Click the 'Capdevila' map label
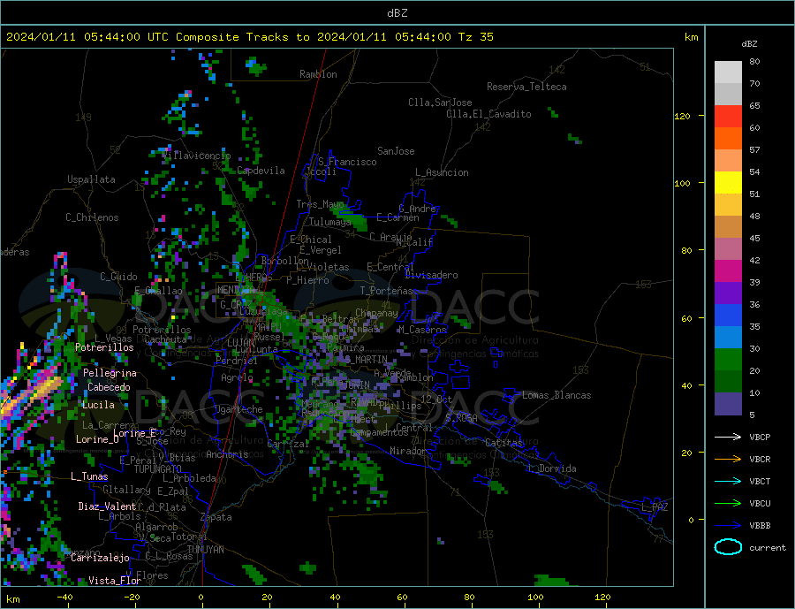 point(261,171)
